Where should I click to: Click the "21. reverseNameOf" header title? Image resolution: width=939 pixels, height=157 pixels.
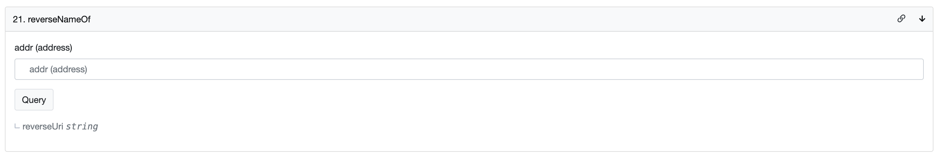pos(51,19)
